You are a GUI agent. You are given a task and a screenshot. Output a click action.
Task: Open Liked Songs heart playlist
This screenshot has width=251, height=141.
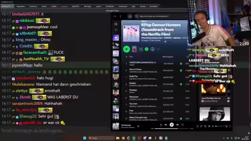pos(116,38)
